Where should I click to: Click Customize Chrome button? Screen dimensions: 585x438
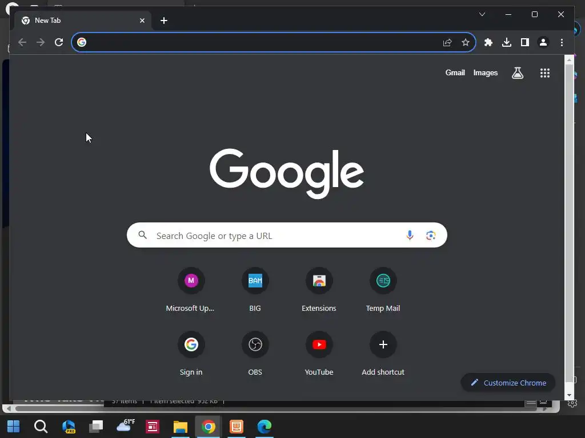pyautogui.click(x=508, y=383)
